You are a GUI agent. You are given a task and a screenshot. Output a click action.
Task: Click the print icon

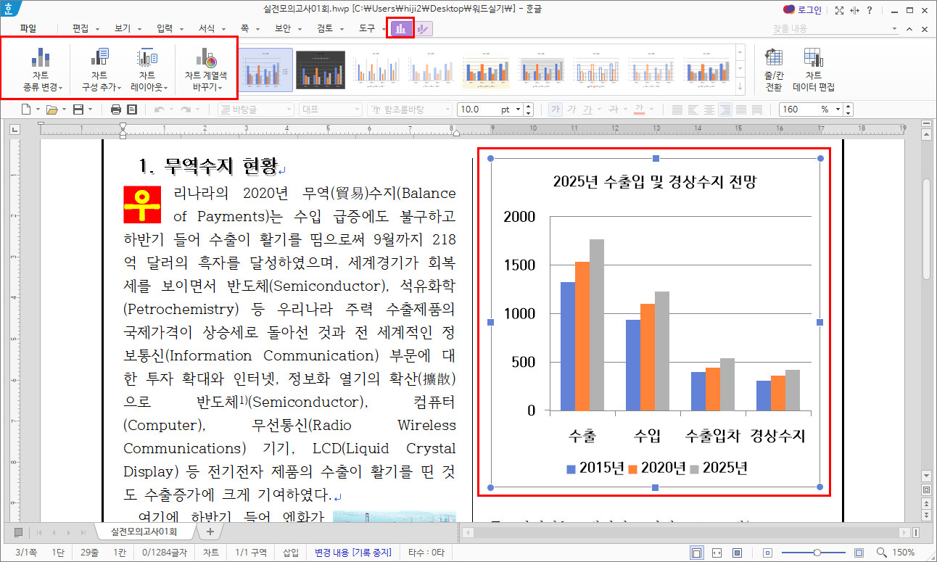(x=116, y=109)
